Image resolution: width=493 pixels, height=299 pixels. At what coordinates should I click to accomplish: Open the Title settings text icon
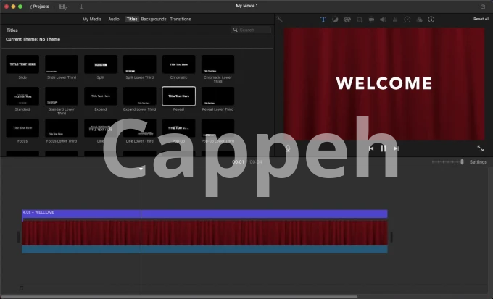point(323,20)
